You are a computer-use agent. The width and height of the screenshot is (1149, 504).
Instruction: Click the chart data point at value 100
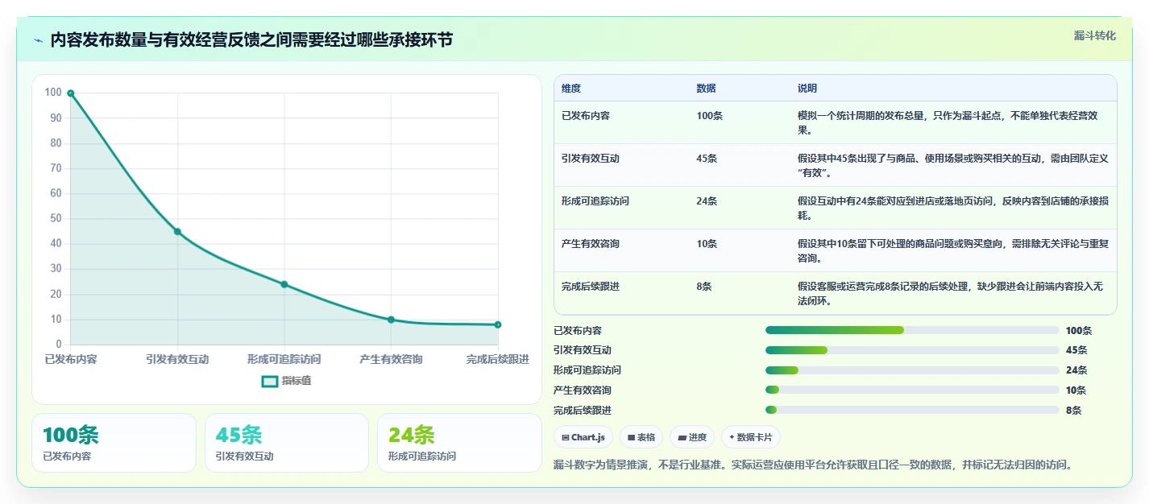coord(71,93)
